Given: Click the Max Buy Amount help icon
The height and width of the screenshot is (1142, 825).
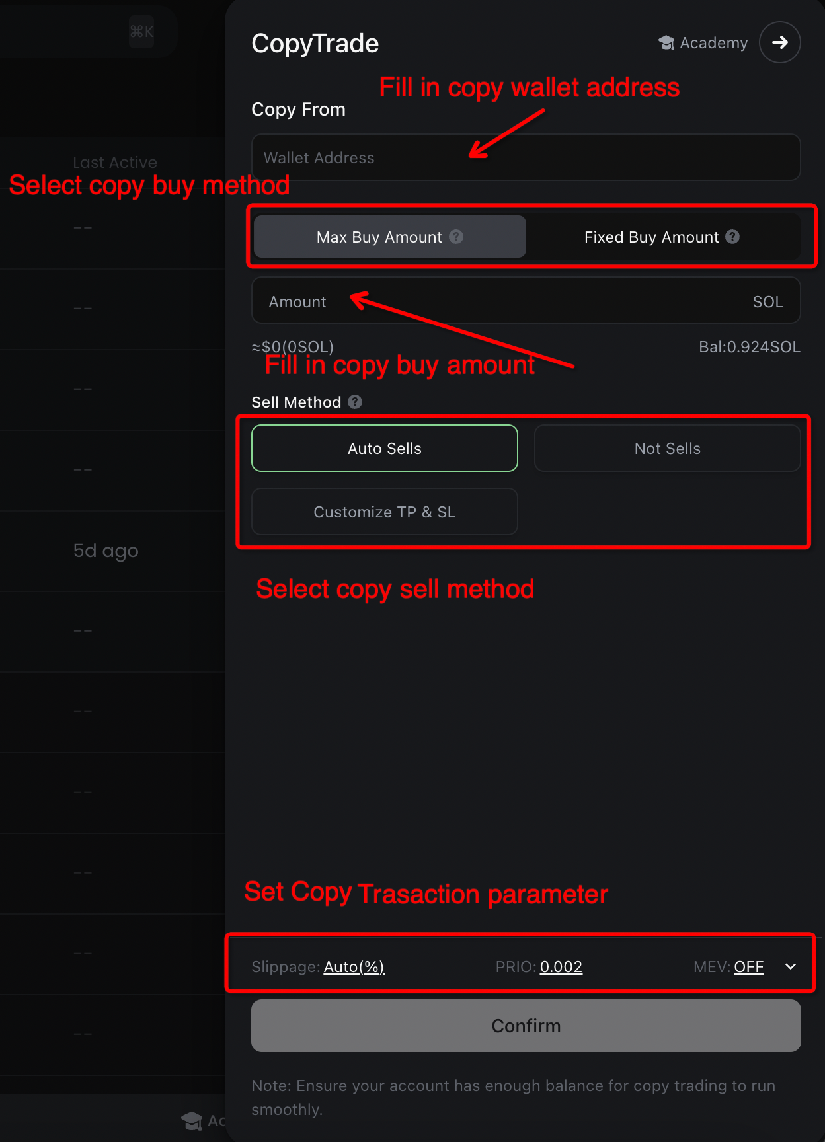Looking at the screenshot, I should click(456, 237).
